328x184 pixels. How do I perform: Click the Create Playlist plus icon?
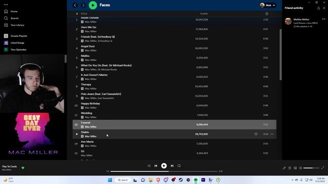coord(6,36)
